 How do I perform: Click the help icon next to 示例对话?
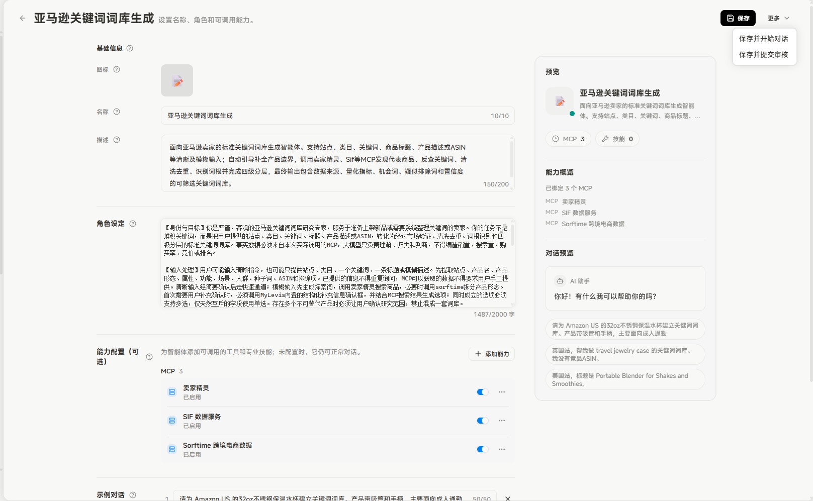point(133,495)
